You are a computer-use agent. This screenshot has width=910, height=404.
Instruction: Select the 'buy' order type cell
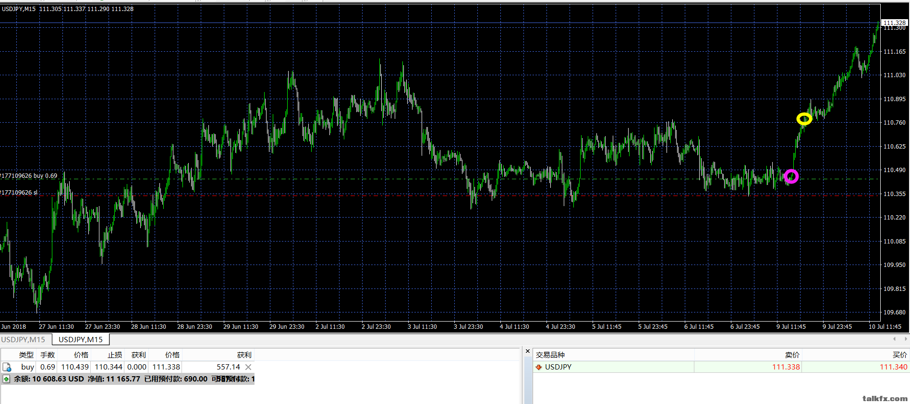pos(27,367)
